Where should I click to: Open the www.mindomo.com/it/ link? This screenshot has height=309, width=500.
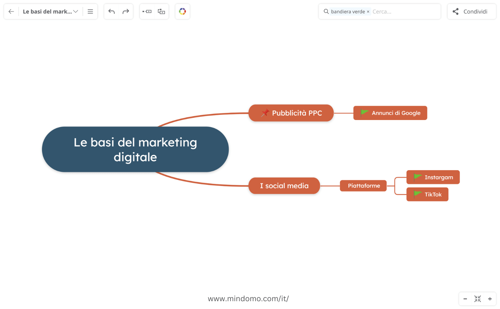coord(248,299)
